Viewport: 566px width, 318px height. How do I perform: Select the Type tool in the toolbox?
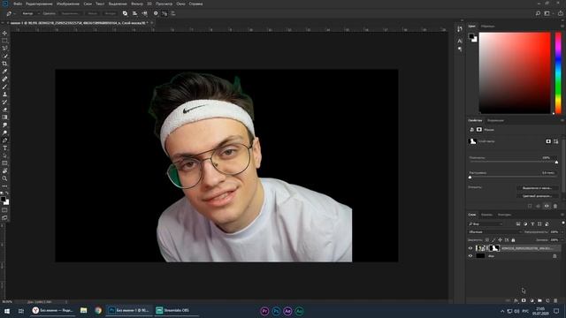pos(4,148)
